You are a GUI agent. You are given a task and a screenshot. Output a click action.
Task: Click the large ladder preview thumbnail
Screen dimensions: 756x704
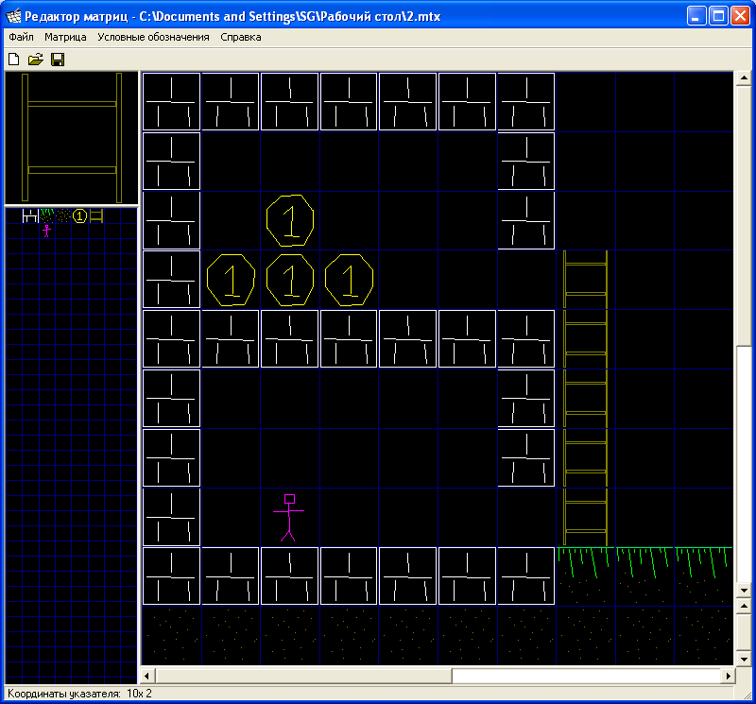coord(72,137)
